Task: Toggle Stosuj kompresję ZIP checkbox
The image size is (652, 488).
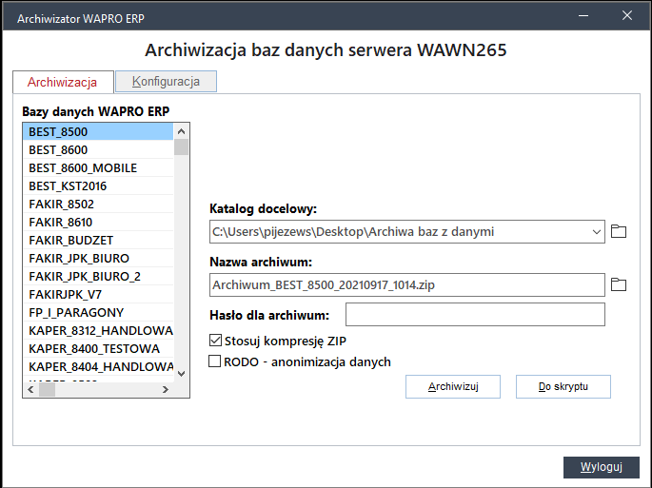Action: click(215, 341)
